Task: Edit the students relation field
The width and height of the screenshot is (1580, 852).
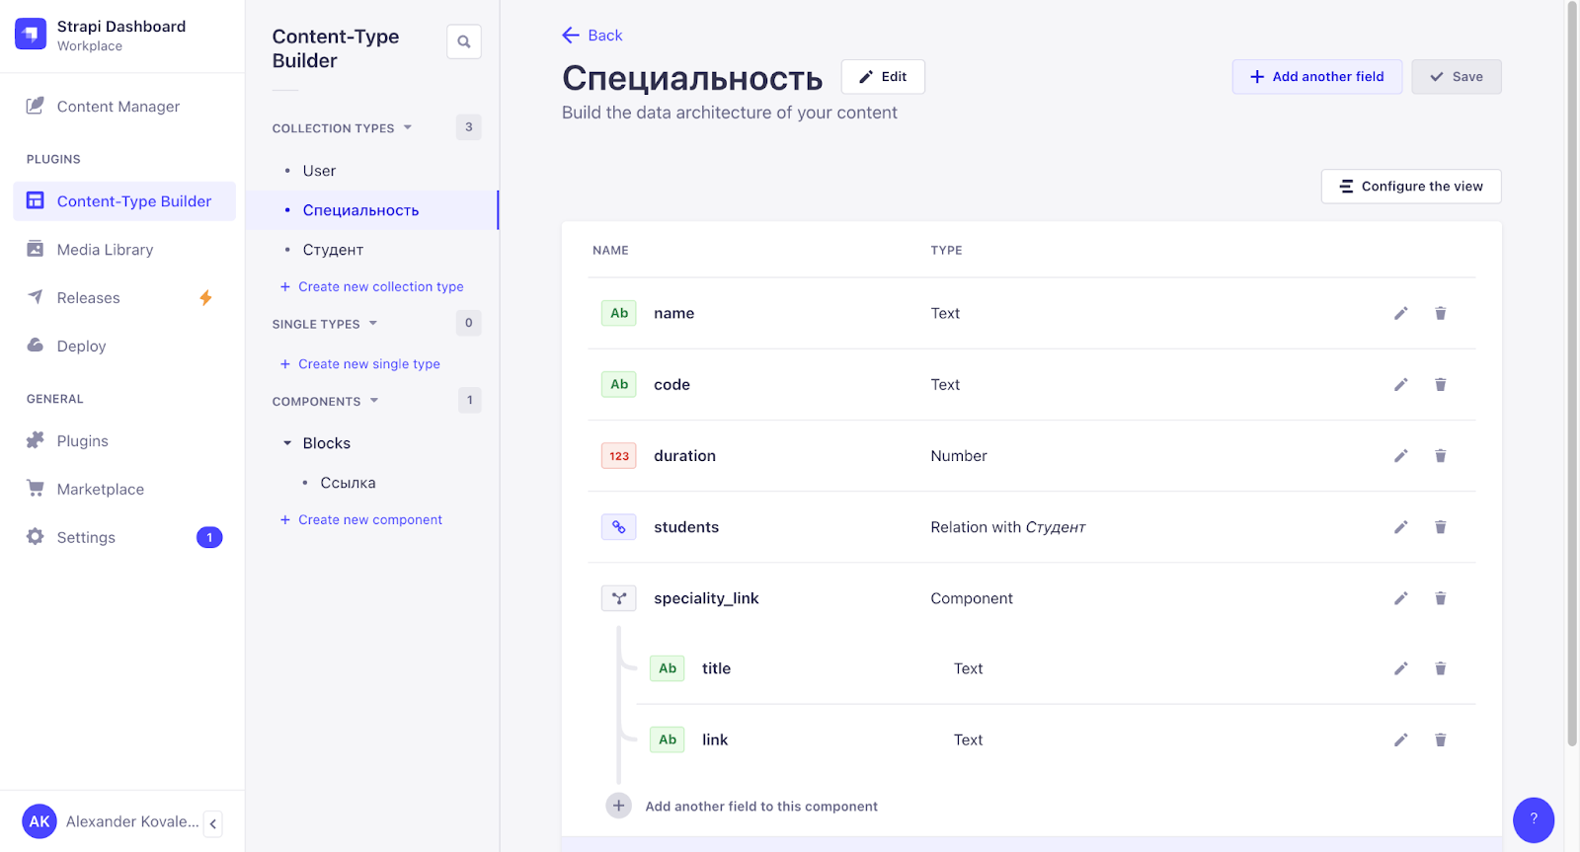Action: pyautogui.click(x=1400, y=527)
